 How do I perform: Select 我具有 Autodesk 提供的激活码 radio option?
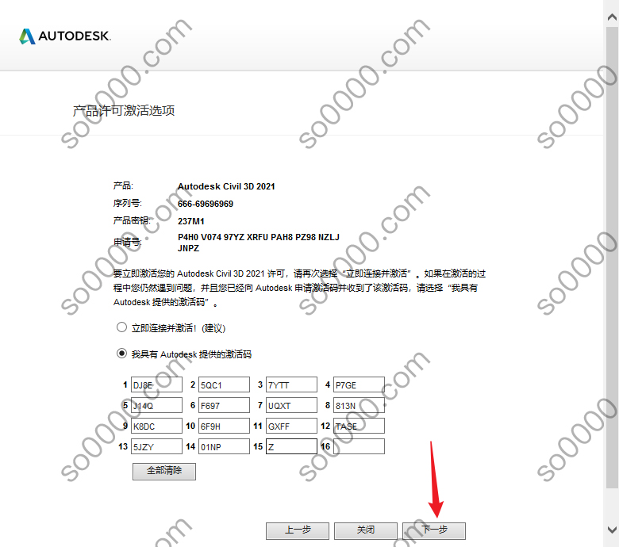[121, 354]
